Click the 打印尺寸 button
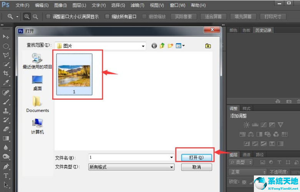 (273, 17)
